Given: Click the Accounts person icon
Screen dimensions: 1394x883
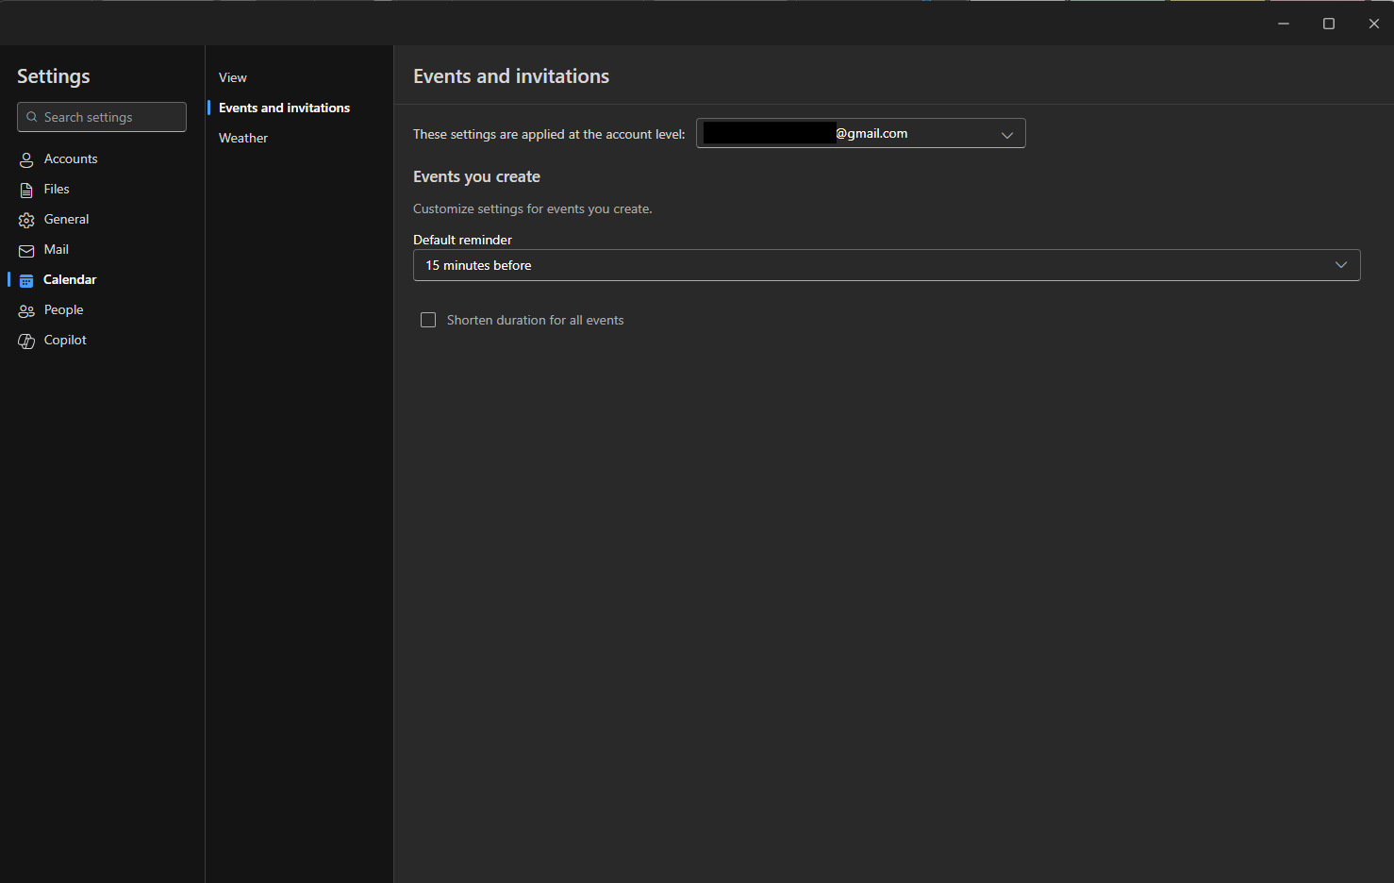Looking at the screenshot, I should [x=26, y=159].
